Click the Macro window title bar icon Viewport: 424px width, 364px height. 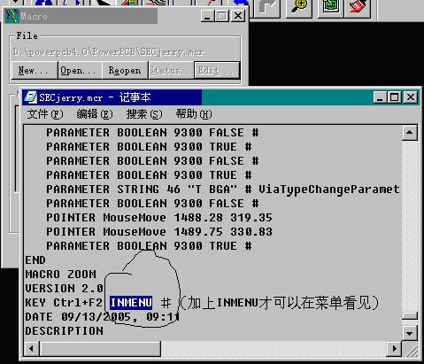(12, 16)
